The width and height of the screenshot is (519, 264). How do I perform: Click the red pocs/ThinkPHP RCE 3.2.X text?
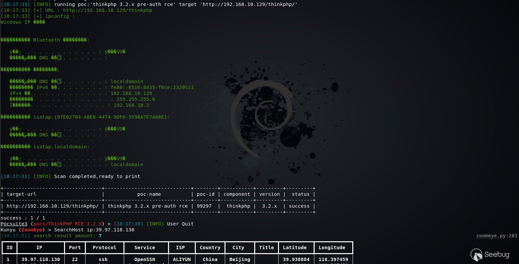pyautogui.click(x=67, y=224)
